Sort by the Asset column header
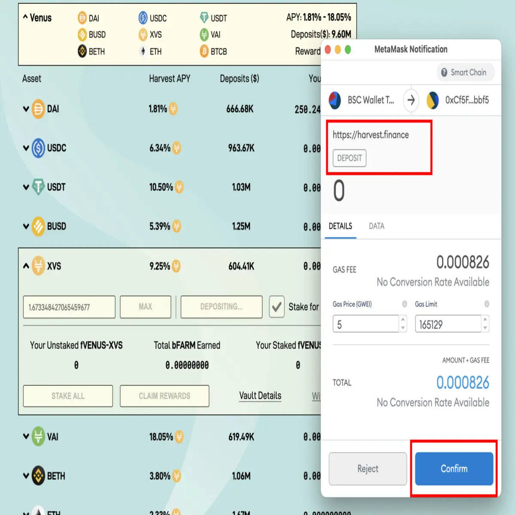The height and width of the screenshot is (515, 515). point(32,79)
